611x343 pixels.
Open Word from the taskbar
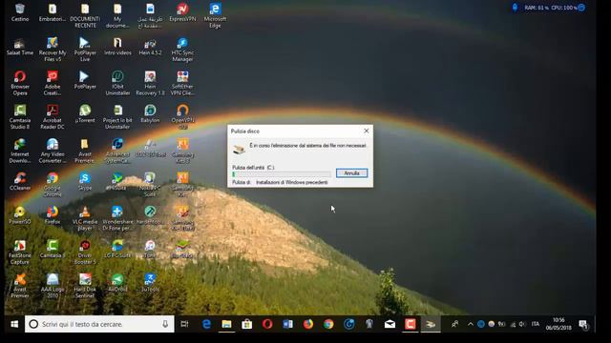tap(287, 324)
